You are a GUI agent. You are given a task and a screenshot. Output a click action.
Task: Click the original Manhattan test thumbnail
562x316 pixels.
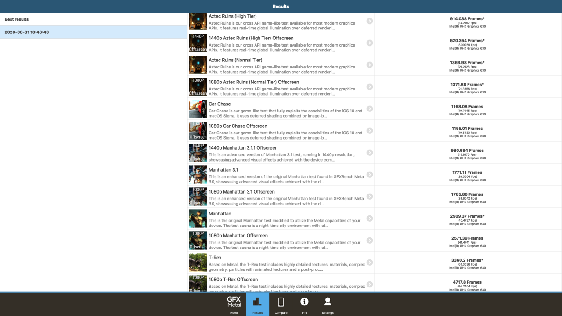198,219
